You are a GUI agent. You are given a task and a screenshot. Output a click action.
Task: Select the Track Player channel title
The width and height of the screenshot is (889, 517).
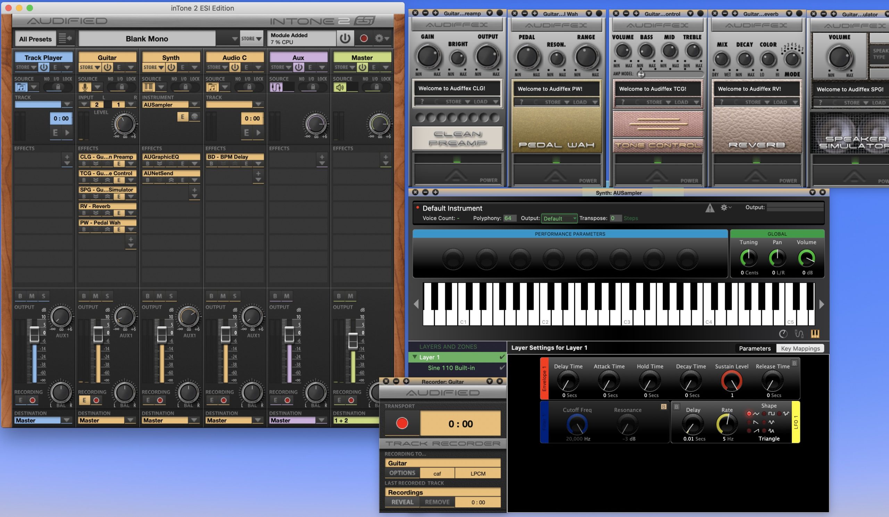click(x=43, y=58)
